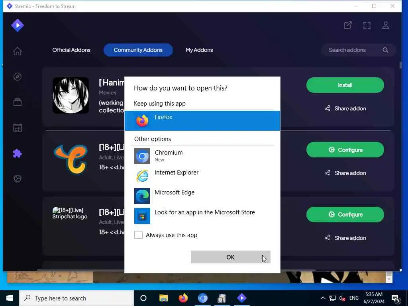Focus the Search addons field
Viewport: 408px width, 306px height.
358,50
